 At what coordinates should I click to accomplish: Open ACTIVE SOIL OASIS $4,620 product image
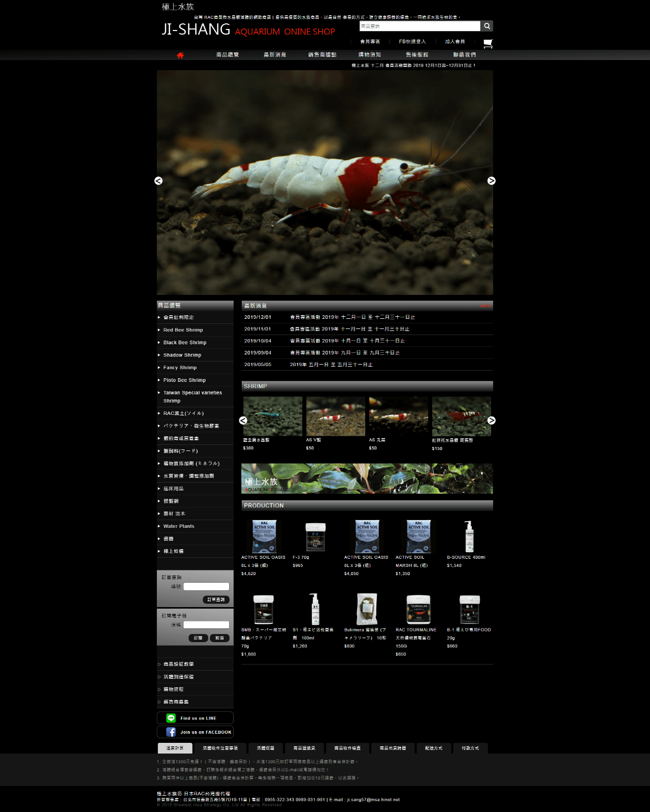[264, 536]
